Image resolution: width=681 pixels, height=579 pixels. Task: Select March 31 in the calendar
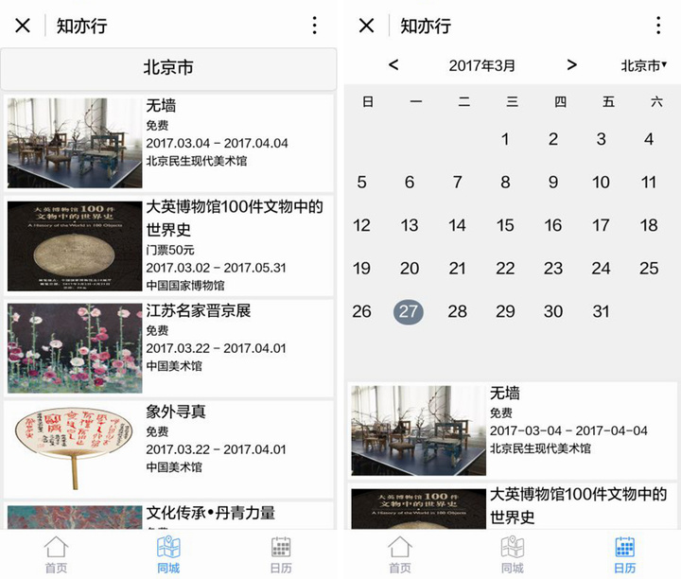point(602,311)
